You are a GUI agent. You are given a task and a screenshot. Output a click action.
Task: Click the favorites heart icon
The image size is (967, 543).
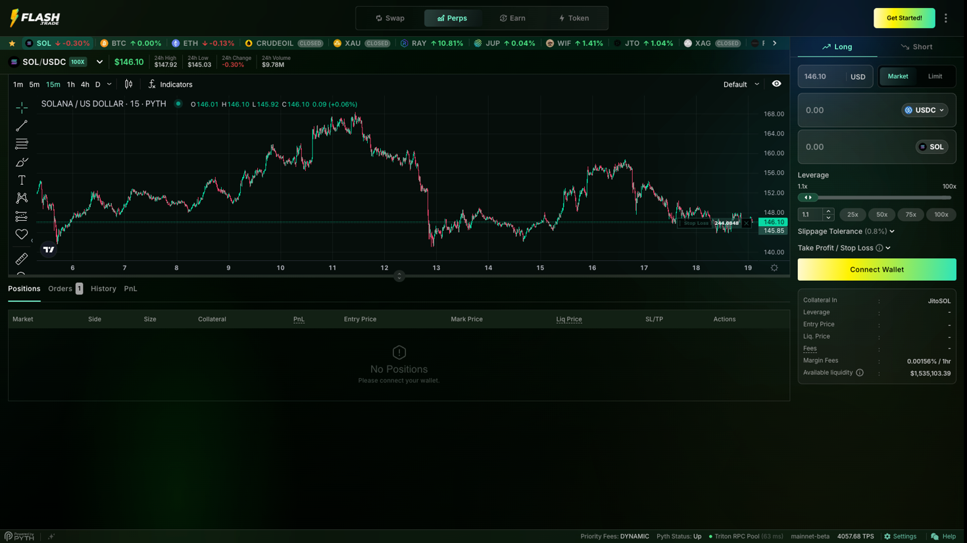point(22,234)
